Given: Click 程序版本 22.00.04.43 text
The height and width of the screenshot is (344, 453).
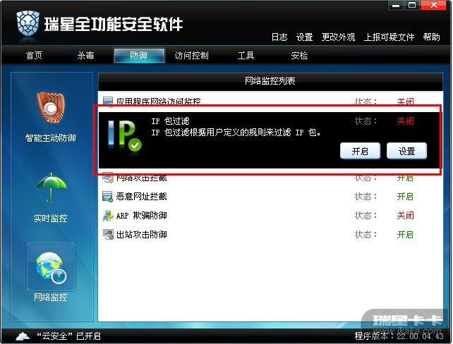Looking at the screenshot, I should point(399,336).
